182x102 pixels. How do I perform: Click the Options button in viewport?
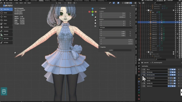(x=133, y=6)
